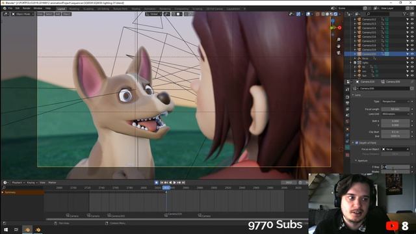Open the Edit menu
This screenshot has width=416, height=234.
click(x=18, y=8)
